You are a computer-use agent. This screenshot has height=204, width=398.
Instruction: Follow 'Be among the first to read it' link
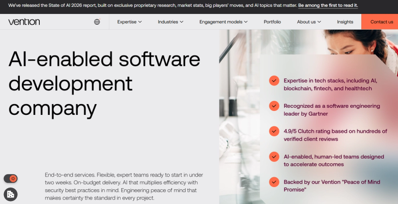(x=328, y=5)
